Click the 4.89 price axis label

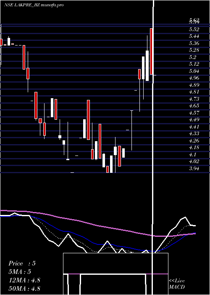(x=194, y=85)
